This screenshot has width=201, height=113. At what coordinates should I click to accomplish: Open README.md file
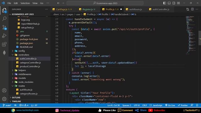tap(30, 47)
